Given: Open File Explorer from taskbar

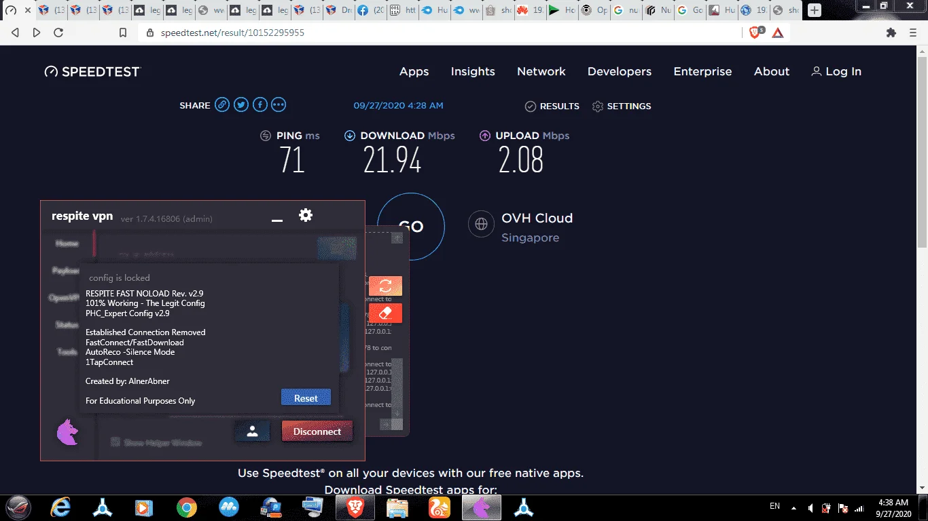Looking at the screenshot, I should pyautogui.click(x=397, y=507).
